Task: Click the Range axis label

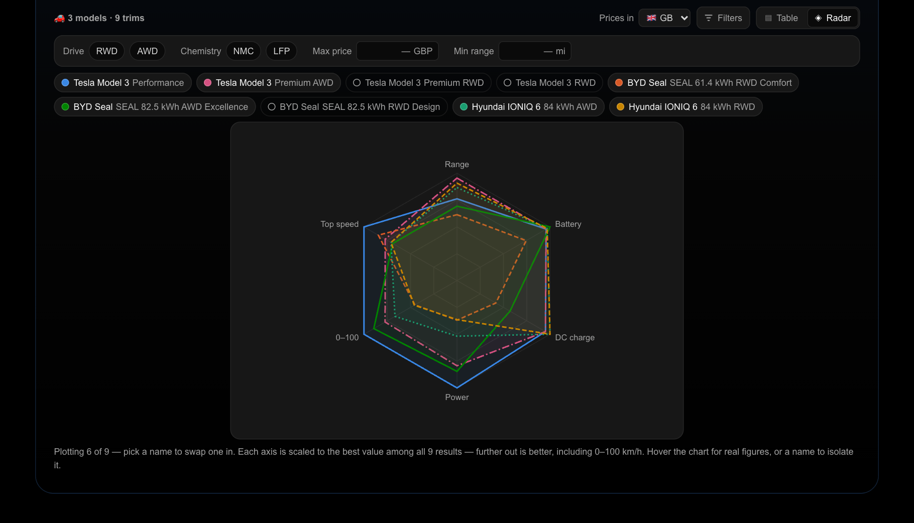Action: [x=456, y=165]
